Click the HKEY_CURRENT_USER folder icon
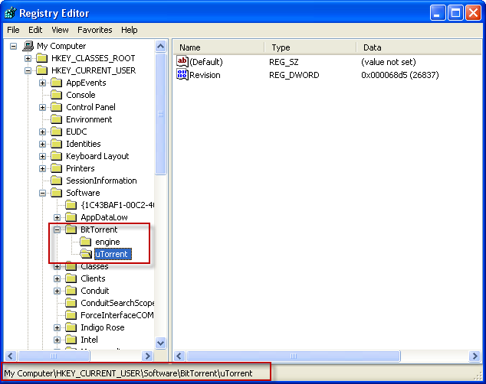The height and width of the screenshot is (384, 486). coord(42,70)
